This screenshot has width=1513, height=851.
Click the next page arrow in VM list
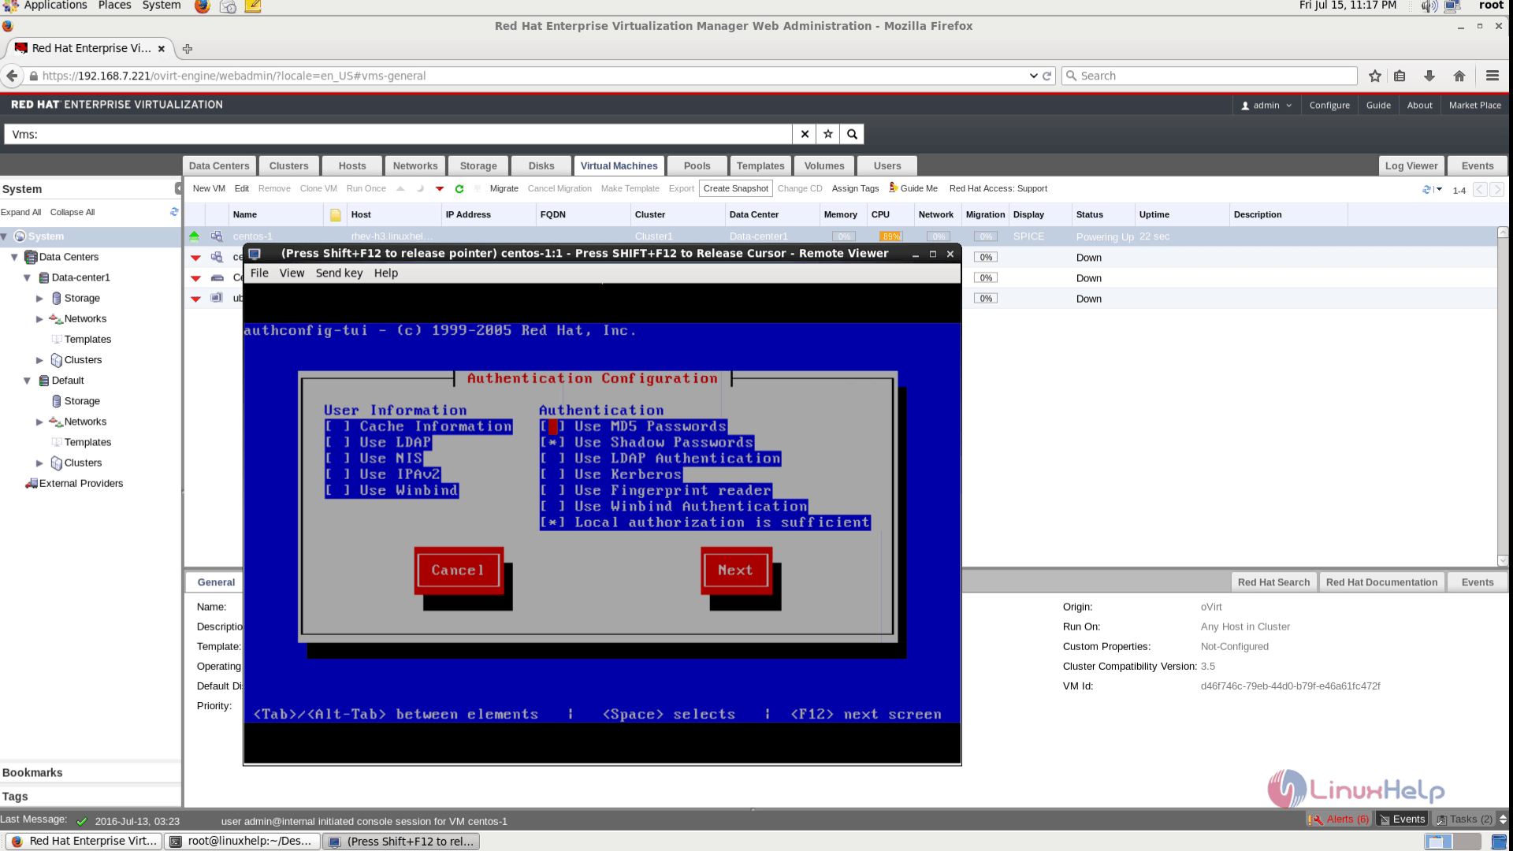click(x=1496, y=189)
